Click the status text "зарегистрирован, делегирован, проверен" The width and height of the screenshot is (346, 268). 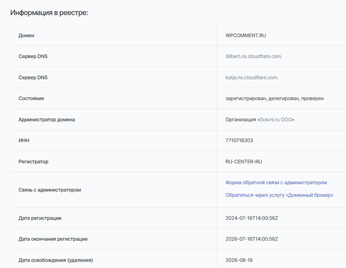click(274, 99)
